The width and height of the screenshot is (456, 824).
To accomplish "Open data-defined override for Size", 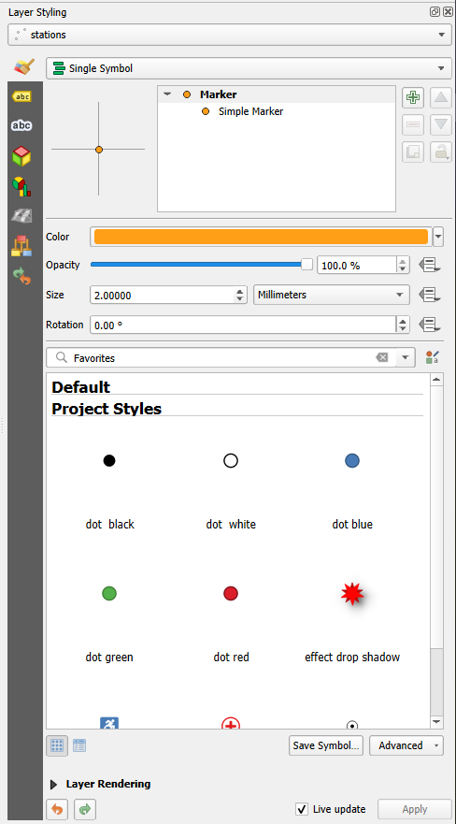I will 429,295.
